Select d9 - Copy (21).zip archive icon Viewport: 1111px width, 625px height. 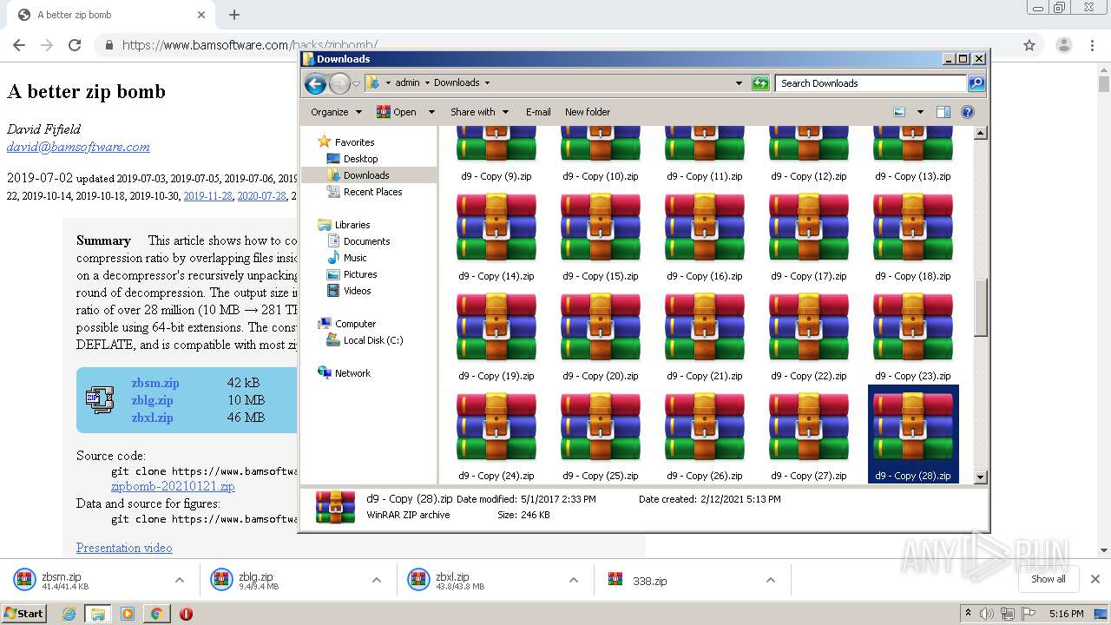pos(705,327)
